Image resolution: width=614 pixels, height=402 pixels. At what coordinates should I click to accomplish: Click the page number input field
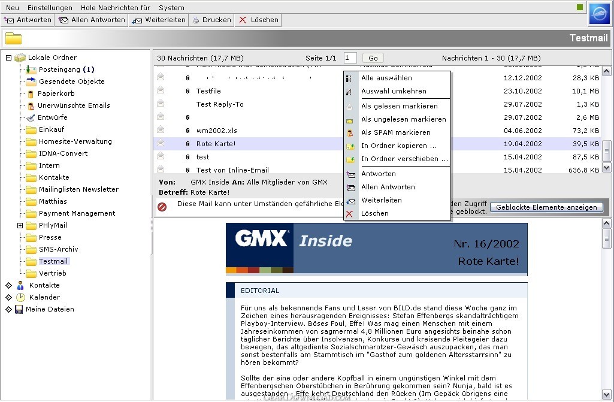[350, 58]
